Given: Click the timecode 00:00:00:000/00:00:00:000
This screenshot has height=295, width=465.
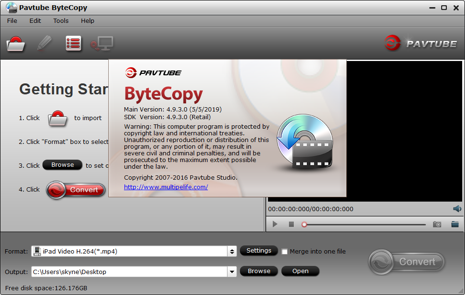Looking at the screenshot, I should pyautogui.click(x=310, y=209).
